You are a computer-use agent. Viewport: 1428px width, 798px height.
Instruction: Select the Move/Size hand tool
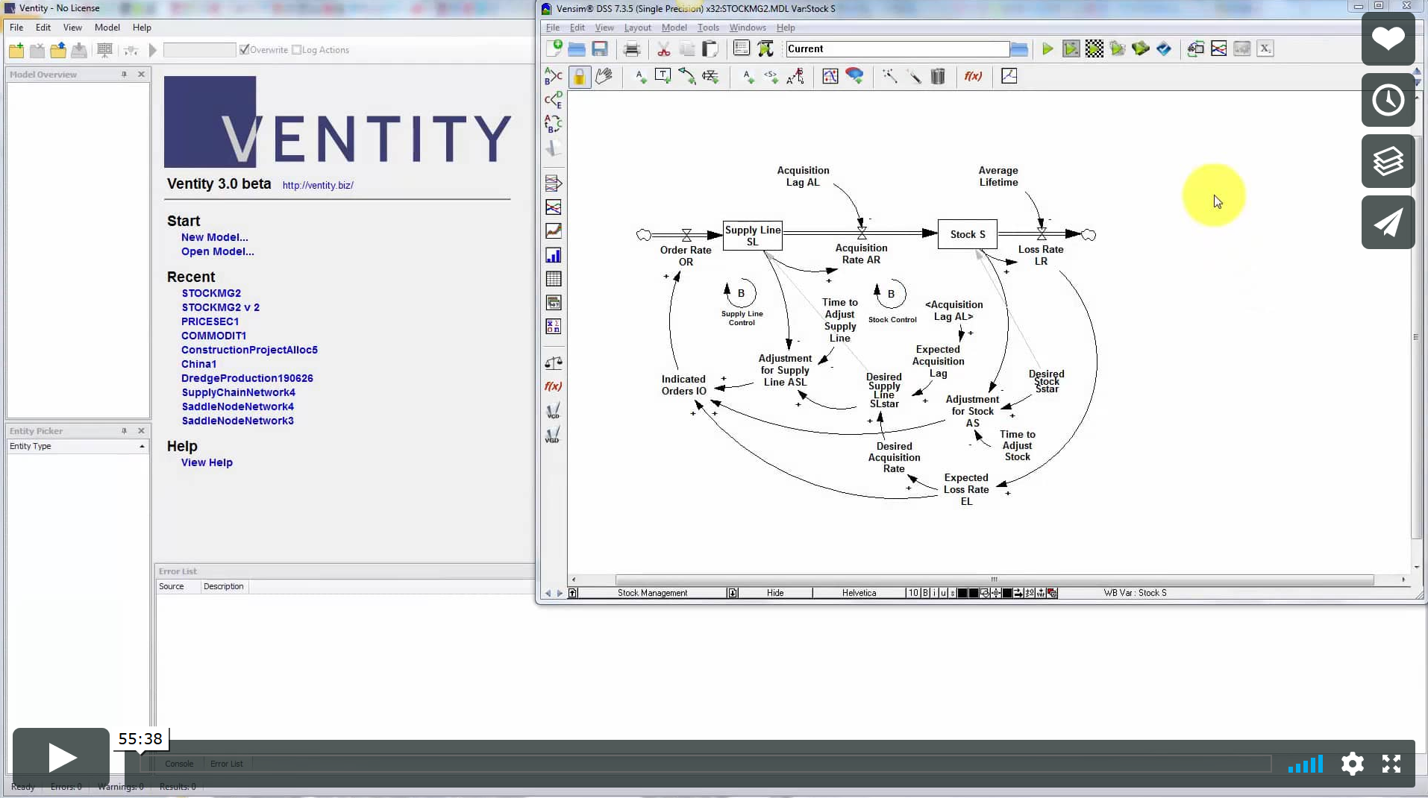coord(604,77)
